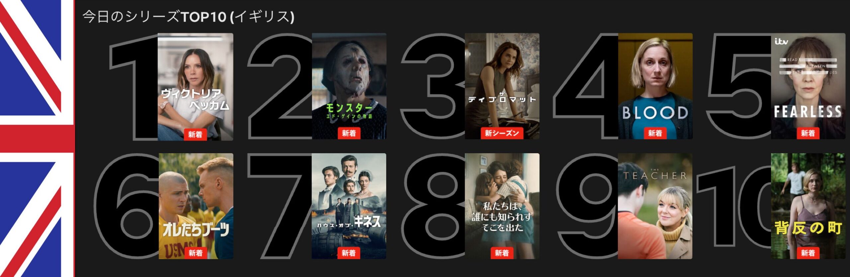
Task: Click the 私たちは、誰にも知られずそこを出た poster
Action: click(x=502, y=206)
